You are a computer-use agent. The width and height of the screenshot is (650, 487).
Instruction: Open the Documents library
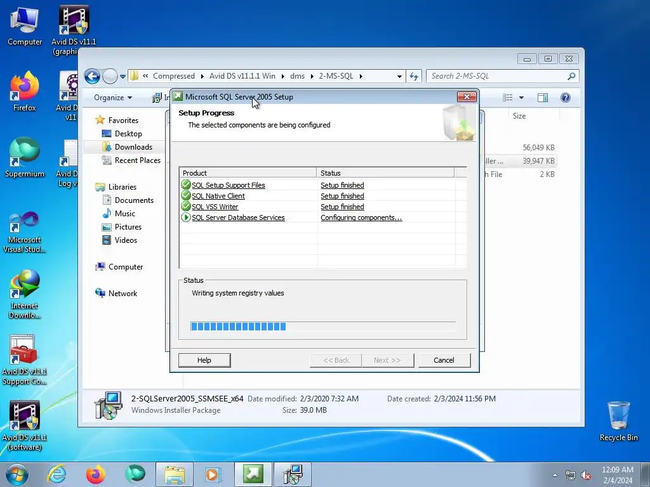click(134, 200)
